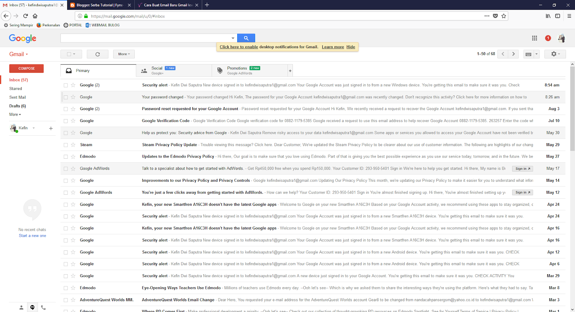Go to newer messages with previous arrow
The height and width of the screenshot is (312, 575).
pos(503,54)
